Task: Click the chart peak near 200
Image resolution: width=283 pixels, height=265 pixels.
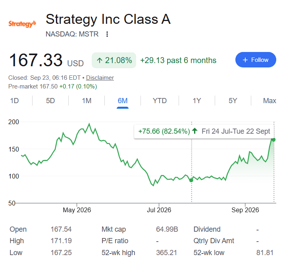Action: (89, 124)
